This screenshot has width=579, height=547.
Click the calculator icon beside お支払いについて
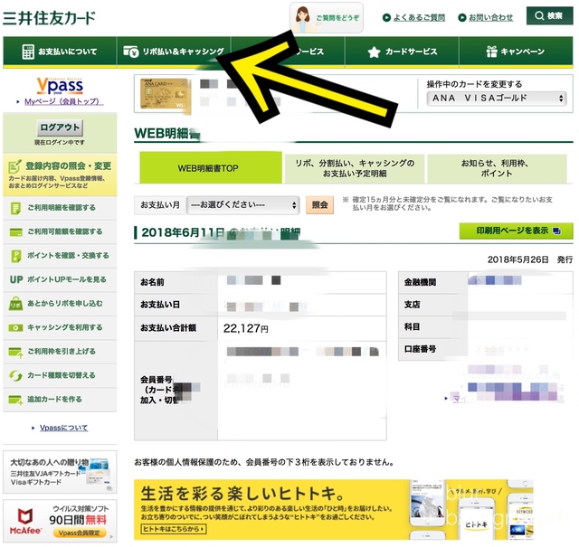tap(28, 52)
